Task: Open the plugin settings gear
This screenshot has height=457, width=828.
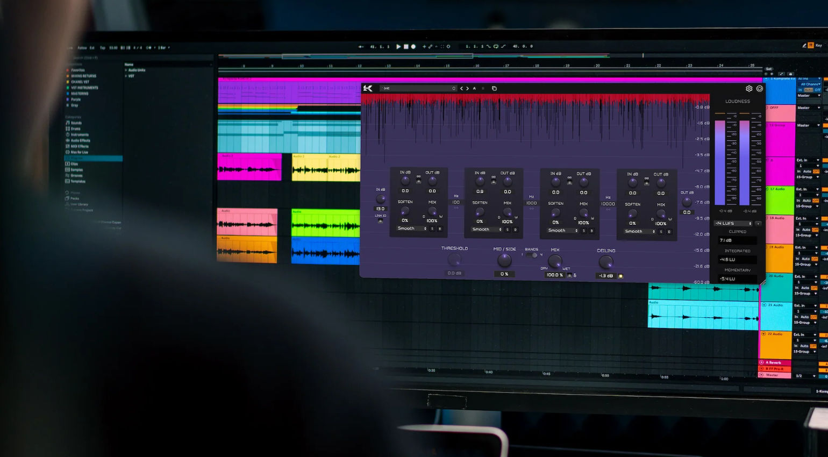Action: point(749,89)
